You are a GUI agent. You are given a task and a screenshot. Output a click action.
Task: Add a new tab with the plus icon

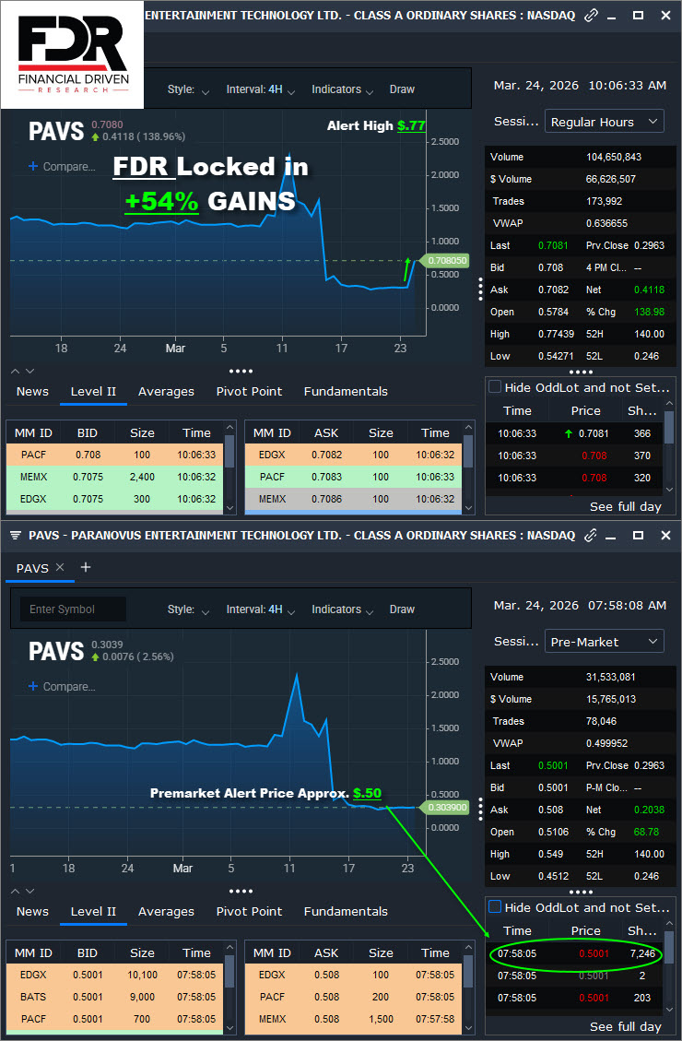point(86,567)
